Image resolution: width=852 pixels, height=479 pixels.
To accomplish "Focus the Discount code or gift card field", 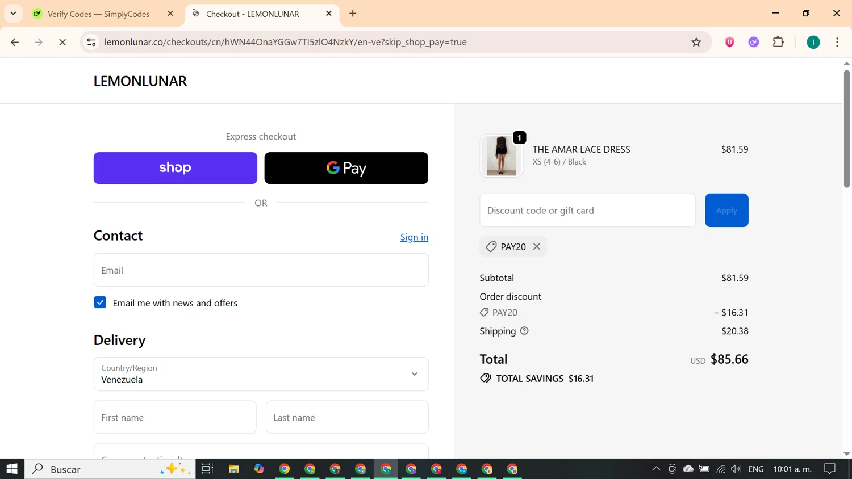I will tap(587, 211).
